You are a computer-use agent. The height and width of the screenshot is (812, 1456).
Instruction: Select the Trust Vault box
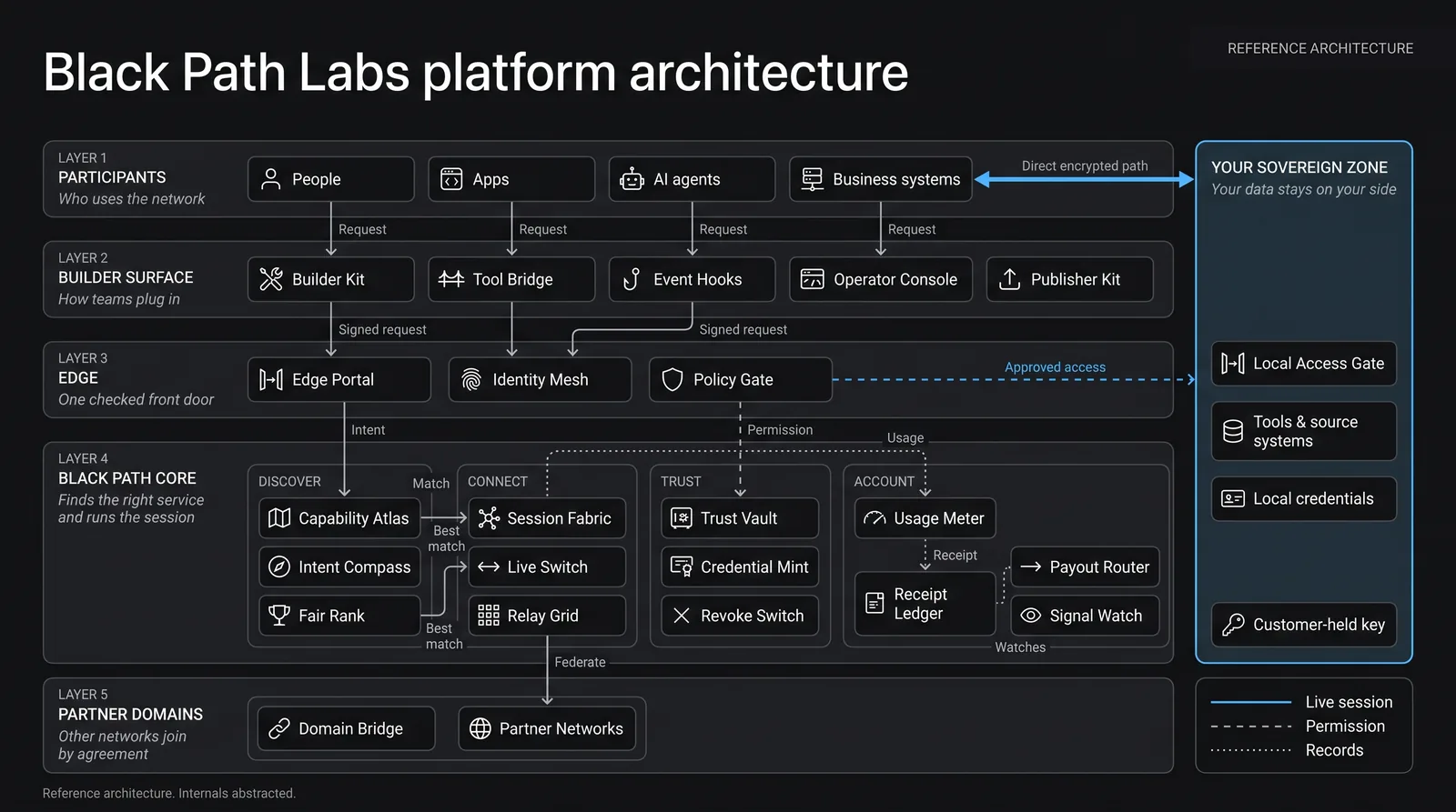coord(740,518)
